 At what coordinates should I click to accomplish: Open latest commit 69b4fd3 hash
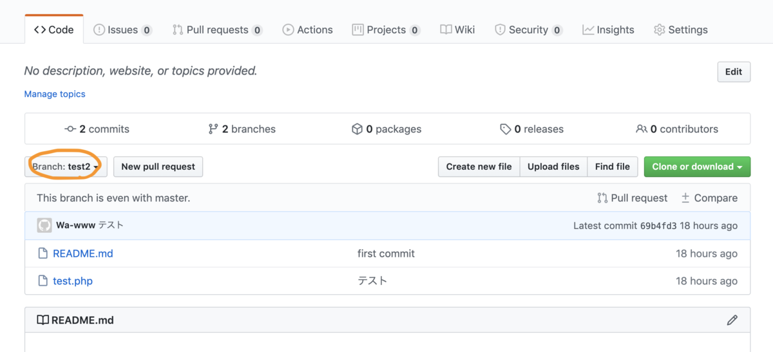(x=658, y=226)
